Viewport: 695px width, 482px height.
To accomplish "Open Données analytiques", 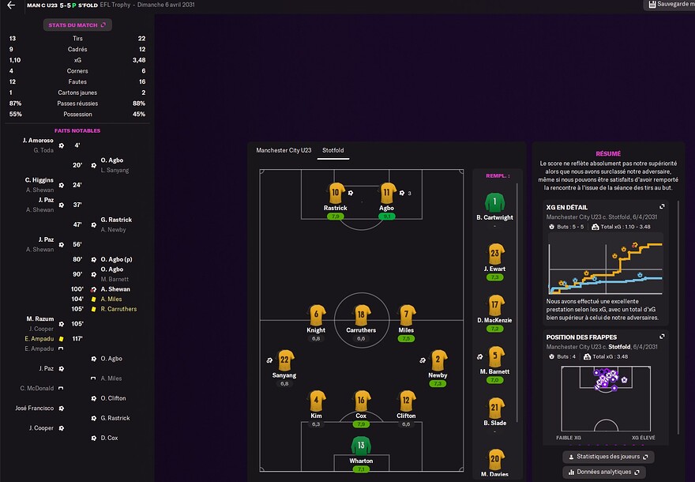I will coord(603,473).
